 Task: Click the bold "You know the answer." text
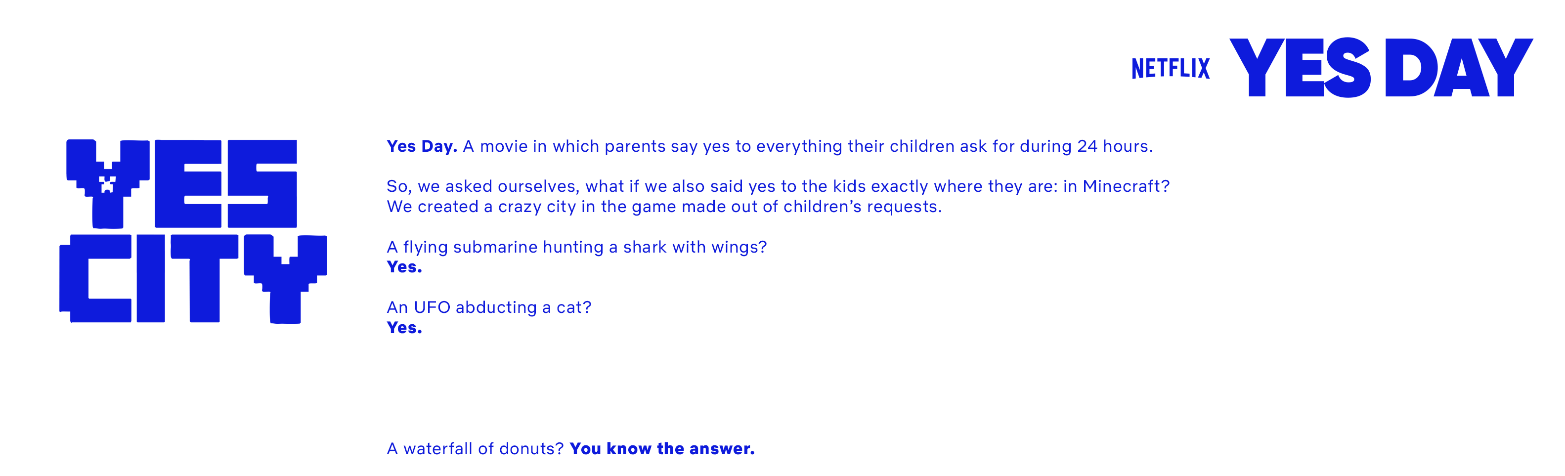tap(661, 449)
